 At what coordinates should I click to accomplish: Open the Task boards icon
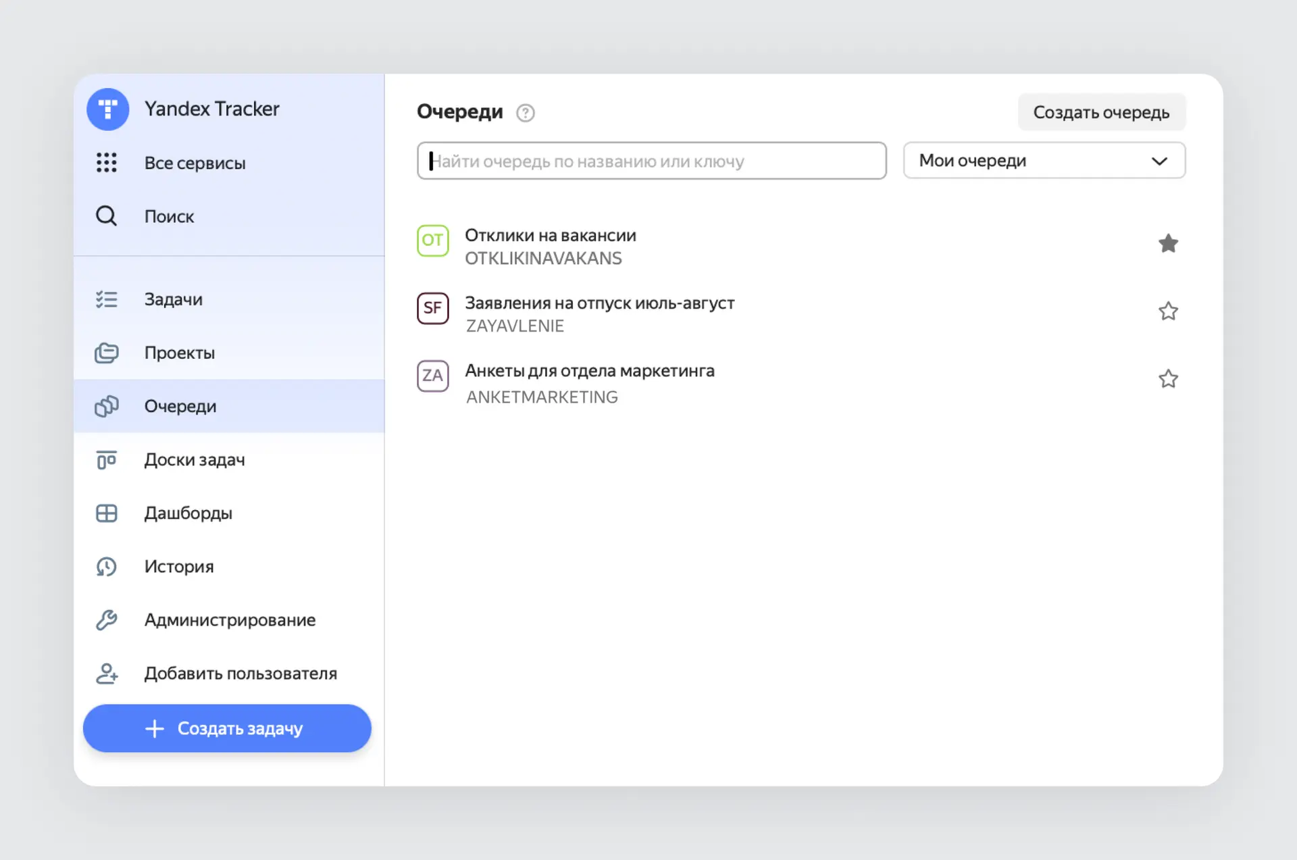[106, 460]
